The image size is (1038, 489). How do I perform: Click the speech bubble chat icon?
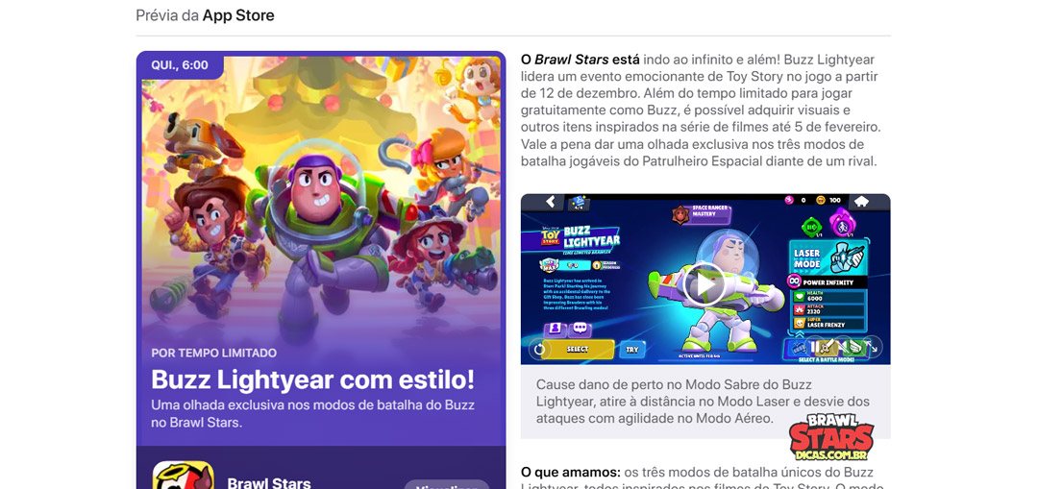(580, 329)
